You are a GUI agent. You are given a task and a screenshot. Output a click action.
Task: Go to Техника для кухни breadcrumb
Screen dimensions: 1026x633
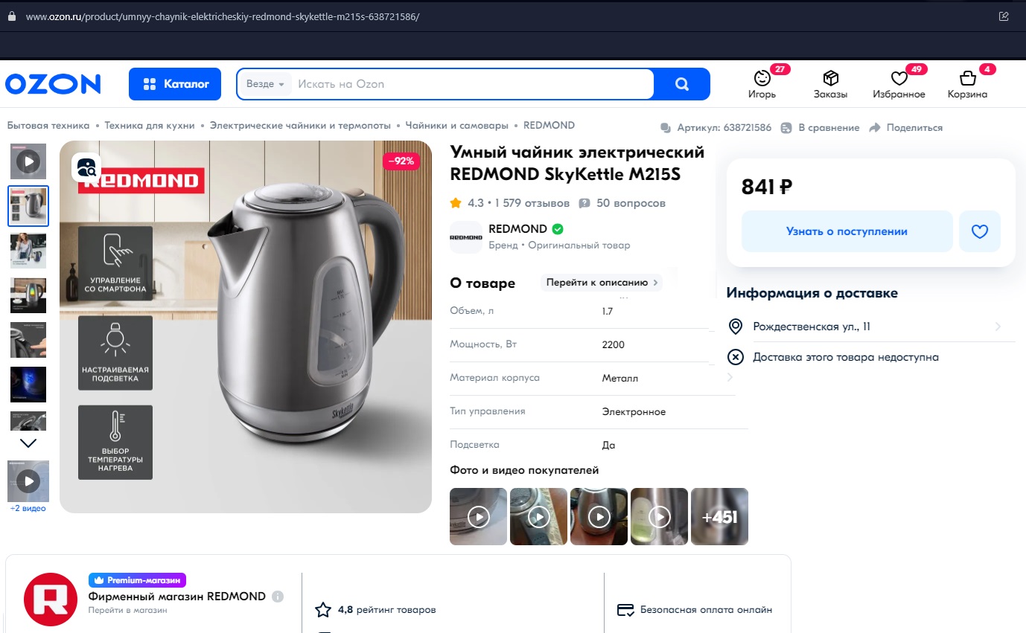(x=150, y=126)
